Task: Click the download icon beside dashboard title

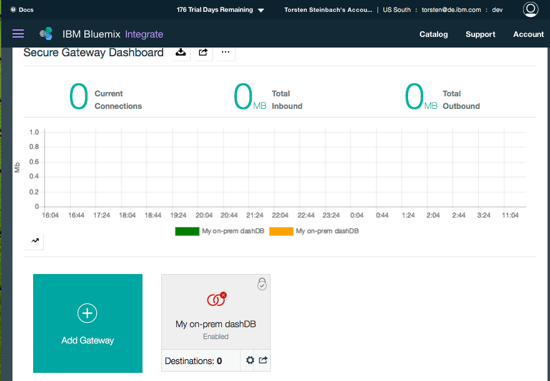Action: tap(181, 53)
